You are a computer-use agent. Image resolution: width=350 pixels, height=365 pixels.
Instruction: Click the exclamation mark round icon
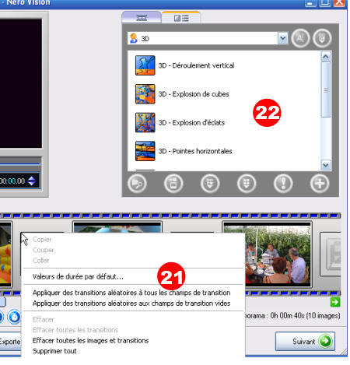283,184
